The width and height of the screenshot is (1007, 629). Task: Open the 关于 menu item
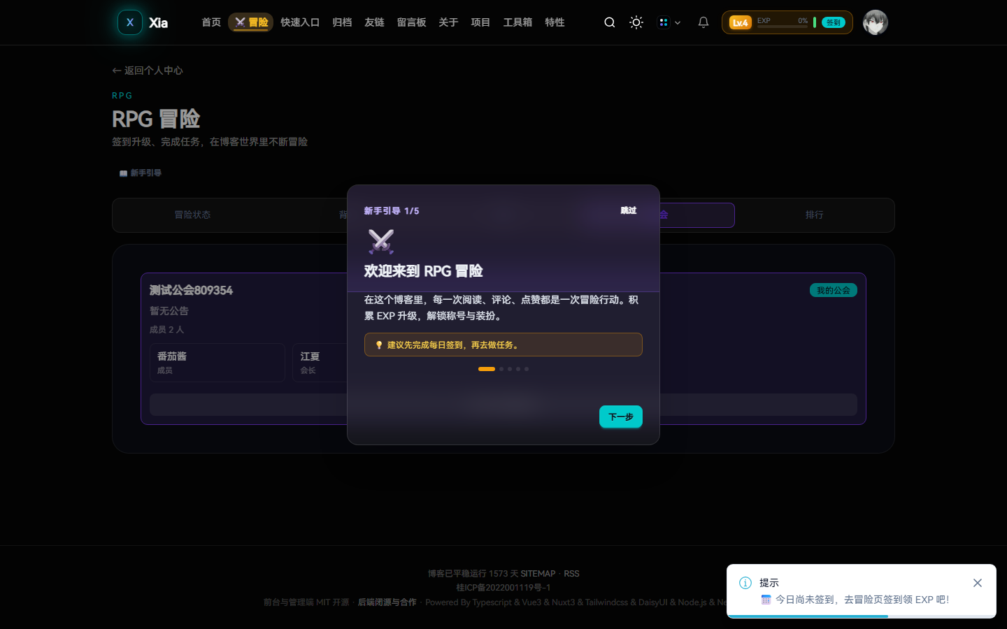pos(448,22)
